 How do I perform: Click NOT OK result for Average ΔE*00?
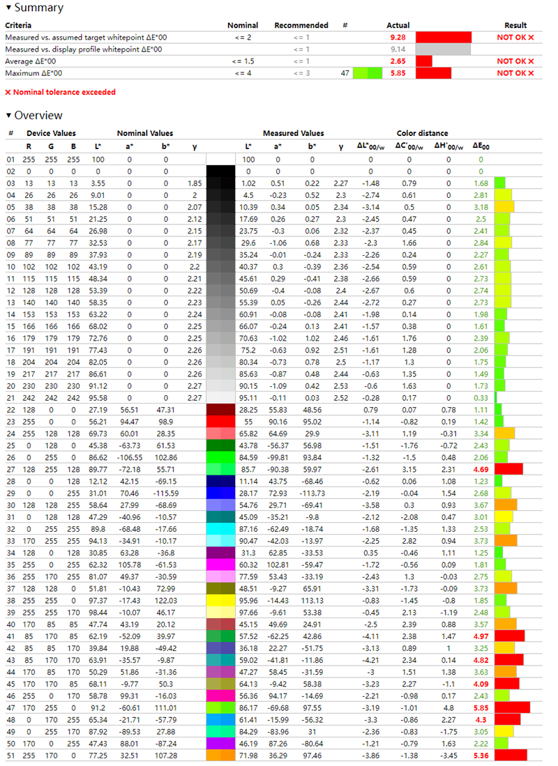515,61
